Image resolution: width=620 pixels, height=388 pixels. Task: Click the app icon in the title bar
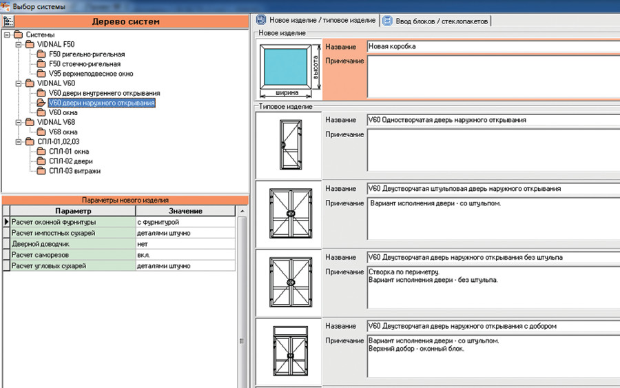(5, 6)
